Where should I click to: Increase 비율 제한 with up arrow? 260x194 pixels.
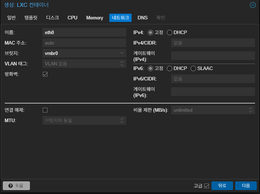(251, 108)
